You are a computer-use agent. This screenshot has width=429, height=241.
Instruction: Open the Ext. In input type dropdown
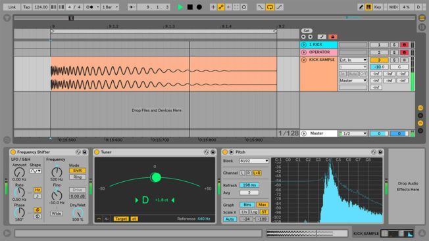[x=353, y=60]
